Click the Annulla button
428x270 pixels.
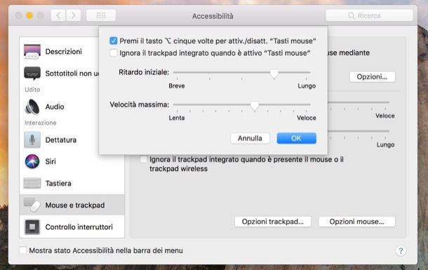pyautogui.click(x=250, y=138)
